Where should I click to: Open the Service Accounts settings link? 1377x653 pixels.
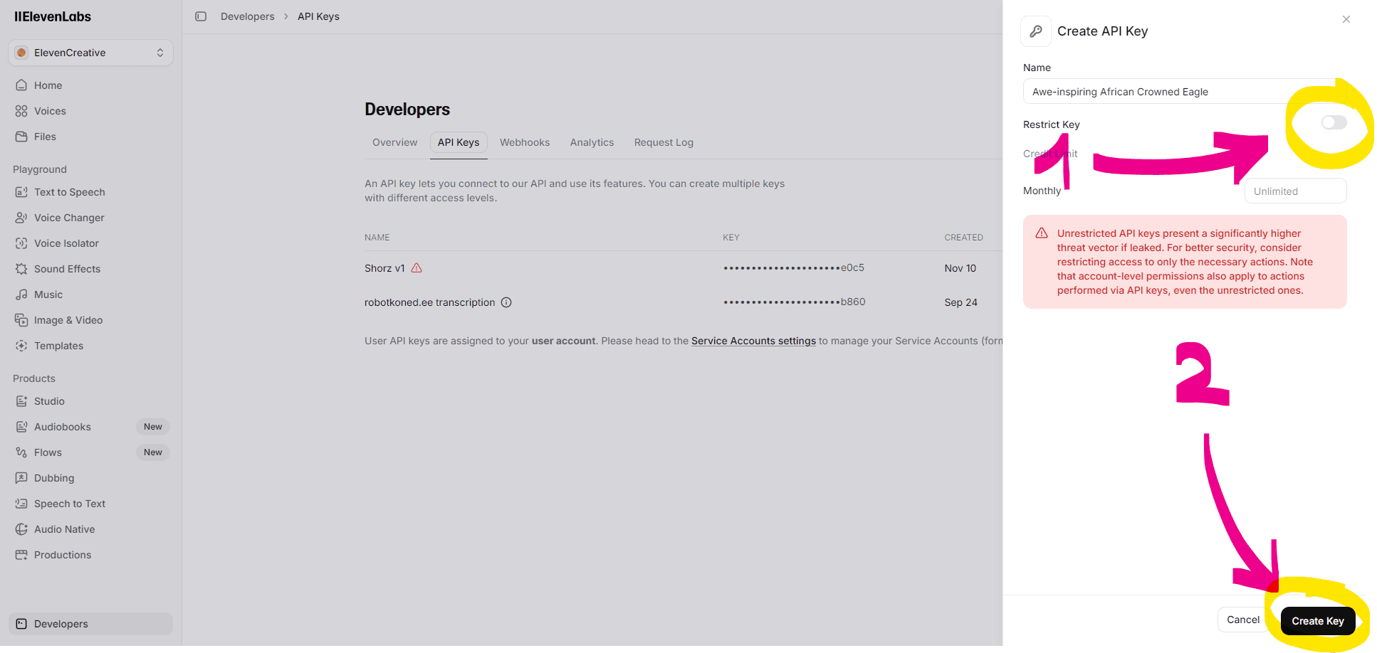point(753,341)
